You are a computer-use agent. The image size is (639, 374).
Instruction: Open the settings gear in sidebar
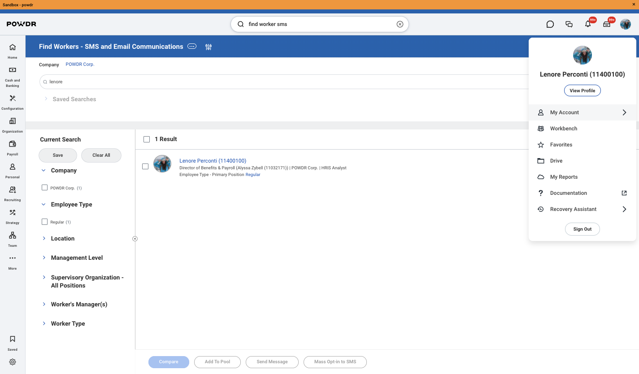13,362
